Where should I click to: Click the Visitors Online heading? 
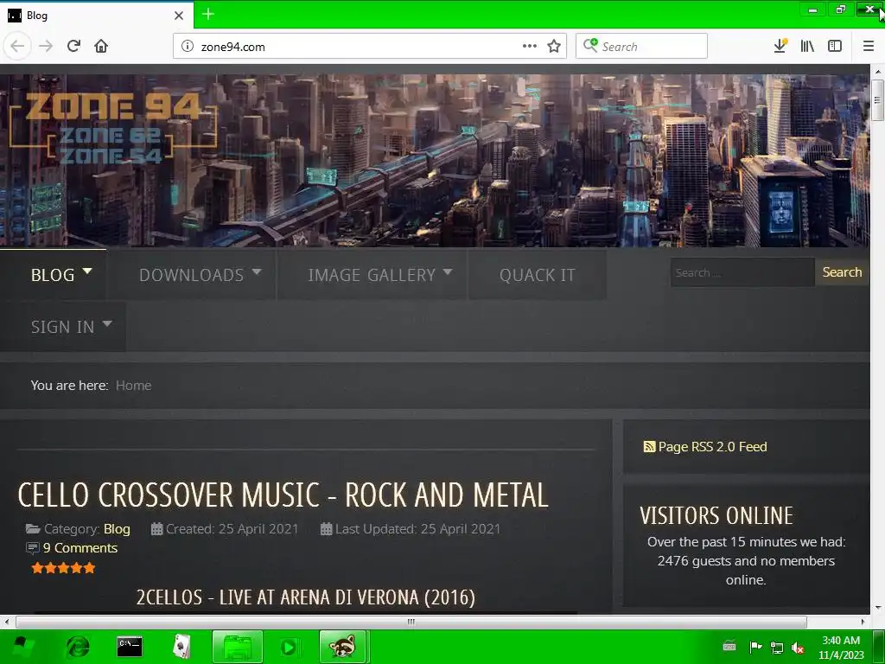point(716,515)
